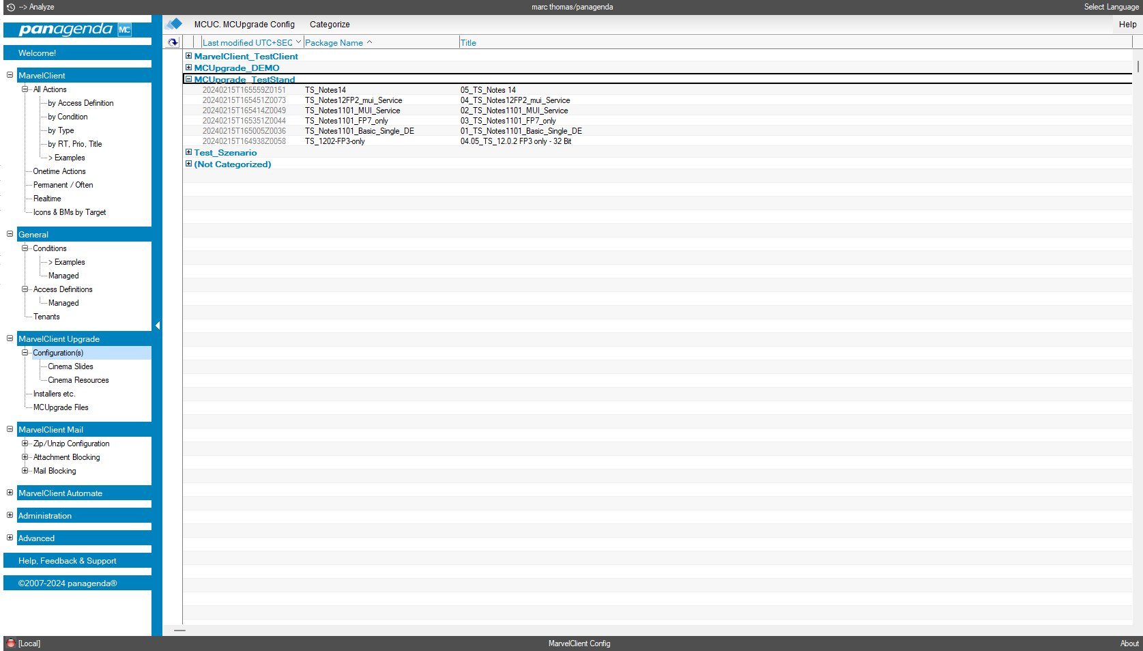Click the MarvelClient Mail section header
The height and width of the screenshot is (651, 1143).
(84, 429)
